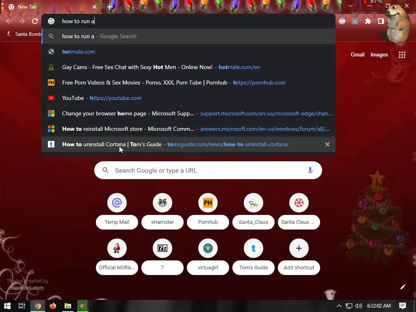Screen dimensions: 416x312
Task: Open the network tray icon
Action: [349, 306]
